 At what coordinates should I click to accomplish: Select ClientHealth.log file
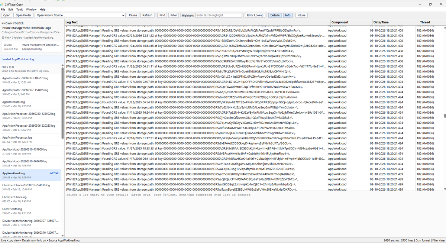(x=30, y=211)
